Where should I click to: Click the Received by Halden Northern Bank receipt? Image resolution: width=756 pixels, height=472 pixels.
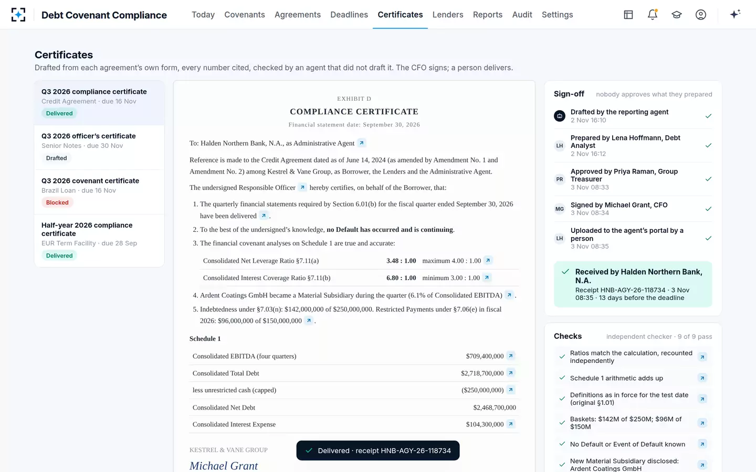click(x=633, y=284)
